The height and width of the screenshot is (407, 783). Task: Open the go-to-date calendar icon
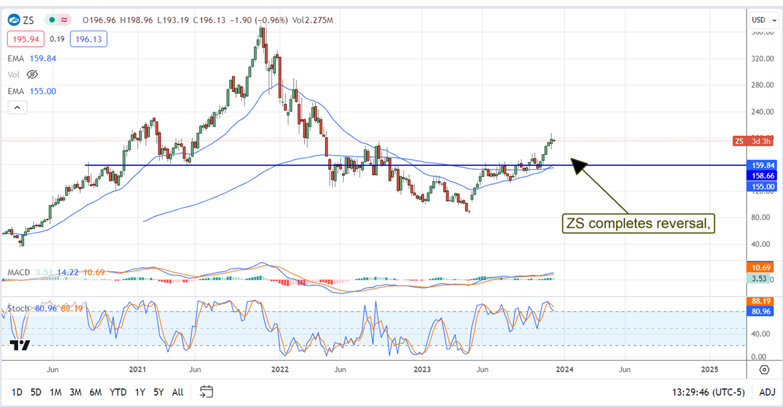click(x=206, y=392)
